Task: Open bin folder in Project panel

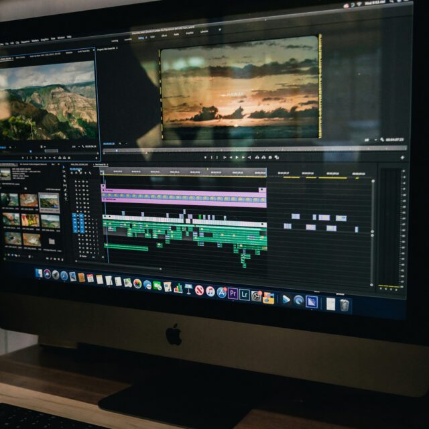Action: [52, 241]
